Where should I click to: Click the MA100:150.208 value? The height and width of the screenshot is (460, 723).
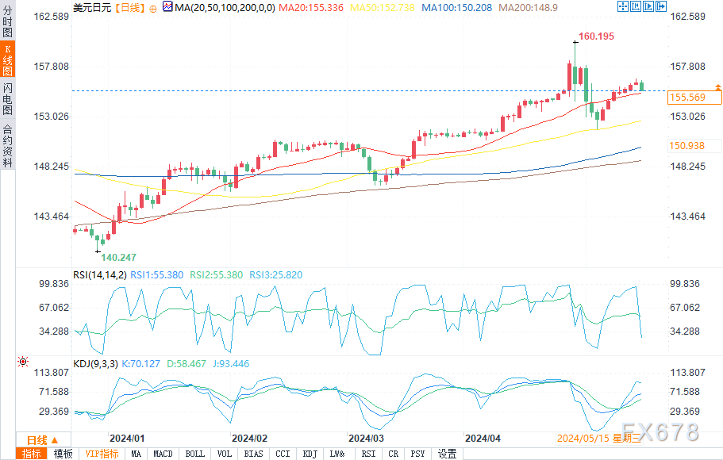click(457, 8)
